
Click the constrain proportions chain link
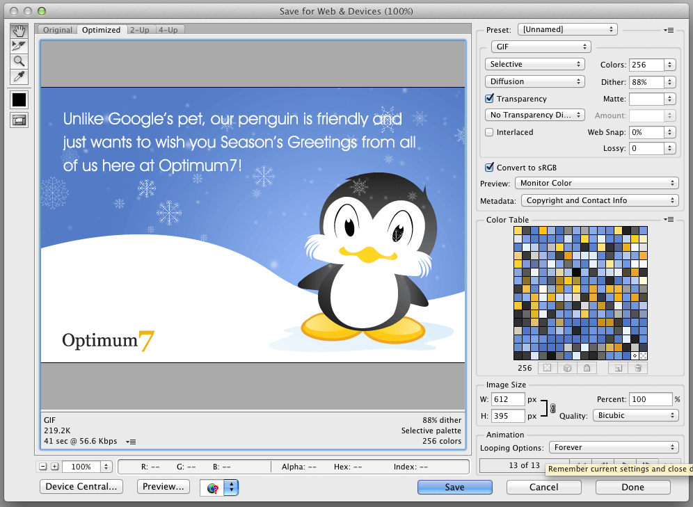tap(553, 408)
